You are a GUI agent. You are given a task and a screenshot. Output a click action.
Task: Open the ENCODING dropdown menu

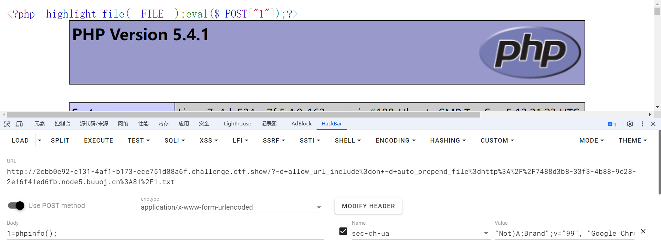pyautogui.click(x=395, y=141)
